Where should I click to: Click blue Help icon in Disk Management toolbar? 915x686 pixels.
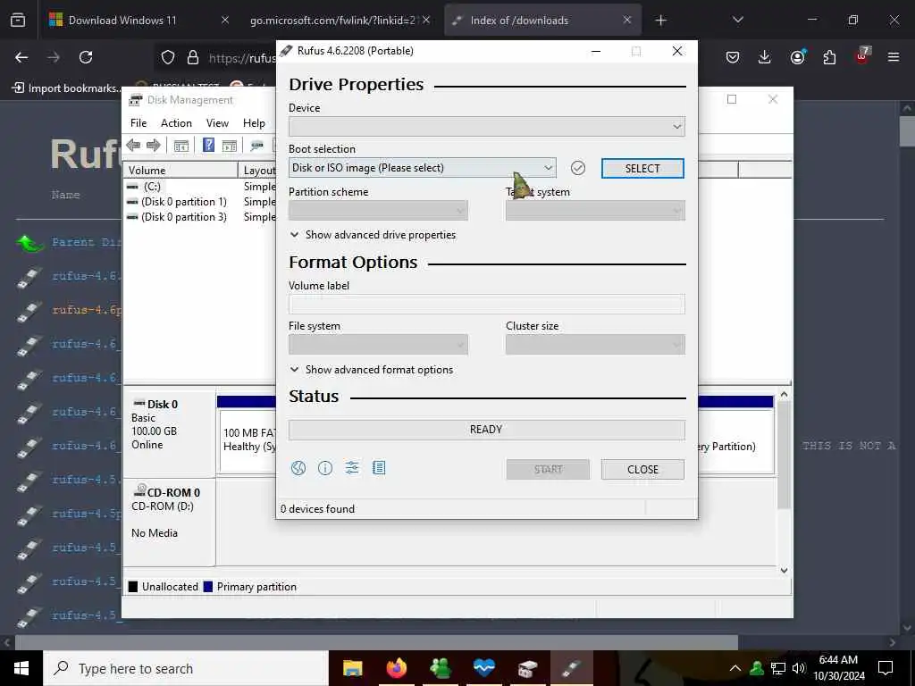(x=208, y=146)
